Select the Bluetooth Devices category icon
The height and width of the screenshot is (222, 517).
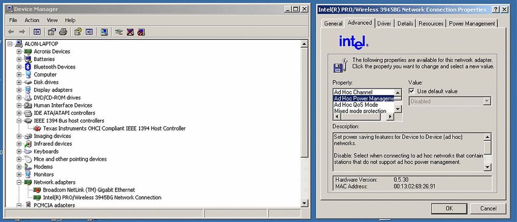pyautogui.click(x=28, y=67)
